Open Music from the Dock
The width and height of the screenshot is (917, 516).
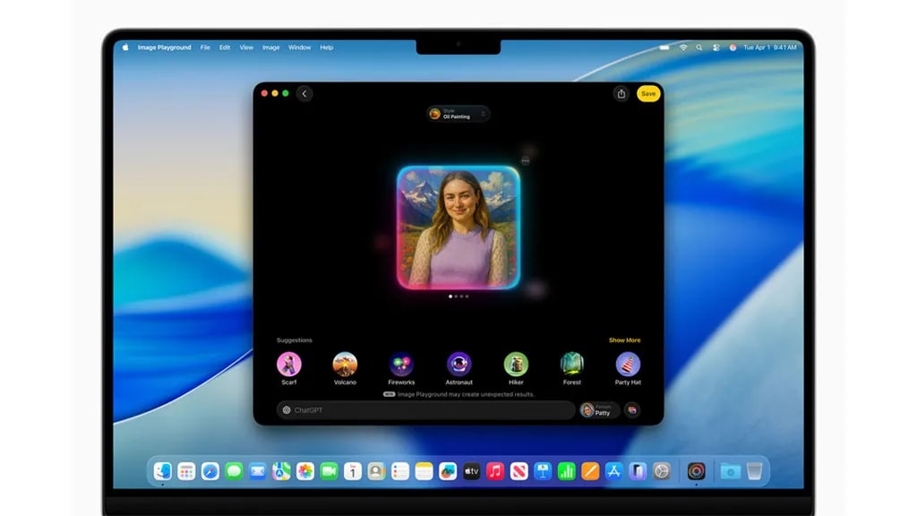click(495, 470)
